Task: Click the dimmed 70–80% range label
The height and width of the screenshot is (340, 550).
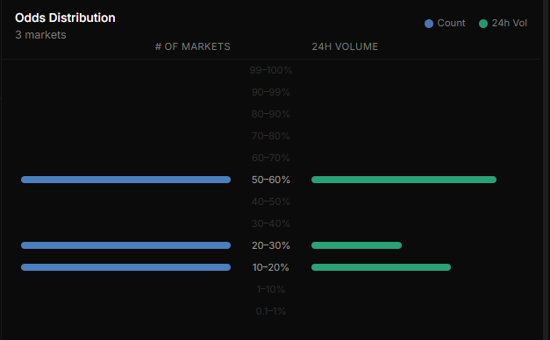Action: [271, 136]
